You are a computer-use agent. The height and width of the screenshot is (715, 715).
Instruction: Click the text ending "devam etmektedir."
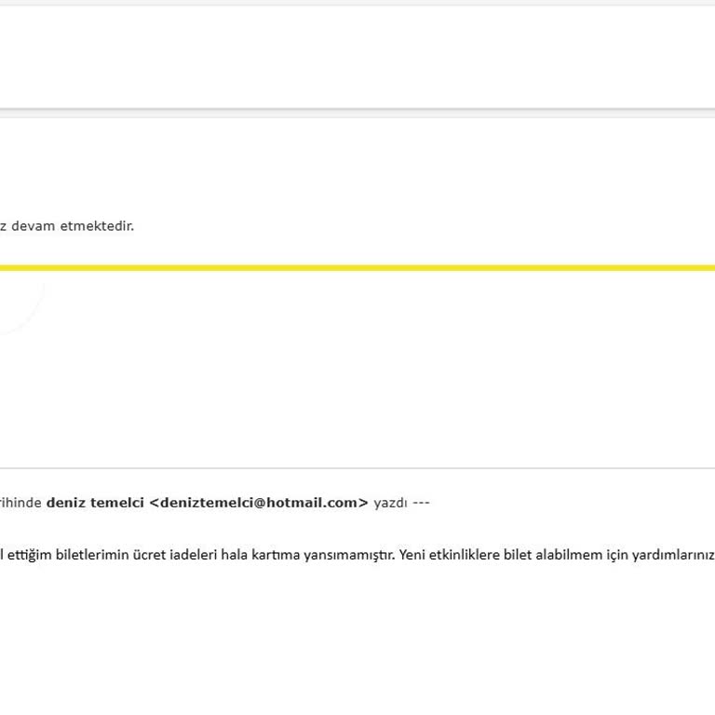(67, 226)
